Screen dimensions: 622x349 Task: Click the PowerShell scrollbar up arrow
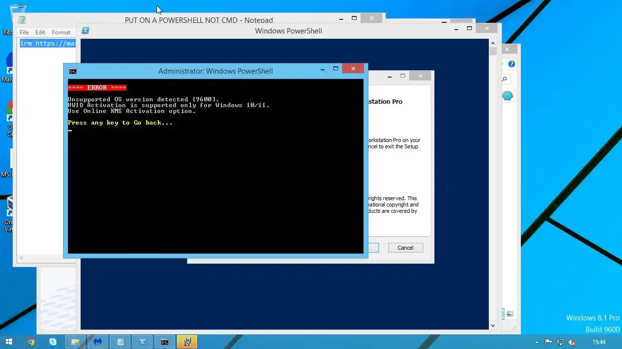[x=493, y=43]
